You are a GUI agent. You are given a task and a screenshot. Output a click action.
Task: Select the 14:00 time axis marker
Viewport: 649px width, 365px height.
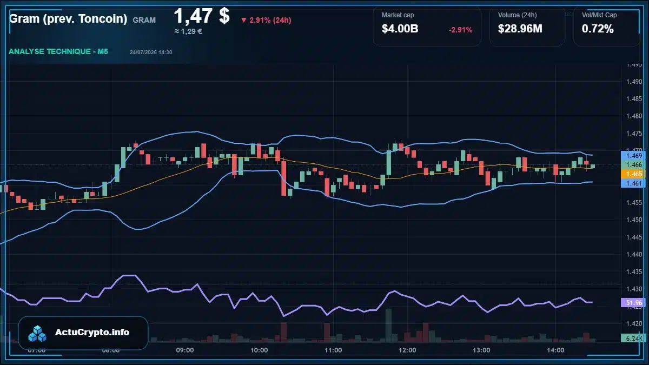click(556, 350)
